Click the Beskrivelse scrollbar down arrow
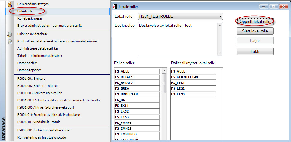The image size is (291, 142). pos(220,53)
